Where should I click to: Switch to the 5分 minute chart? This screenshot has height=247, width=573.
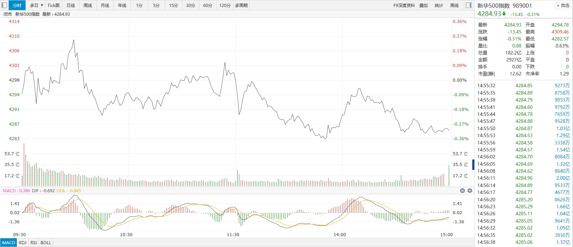coord(156,5)
